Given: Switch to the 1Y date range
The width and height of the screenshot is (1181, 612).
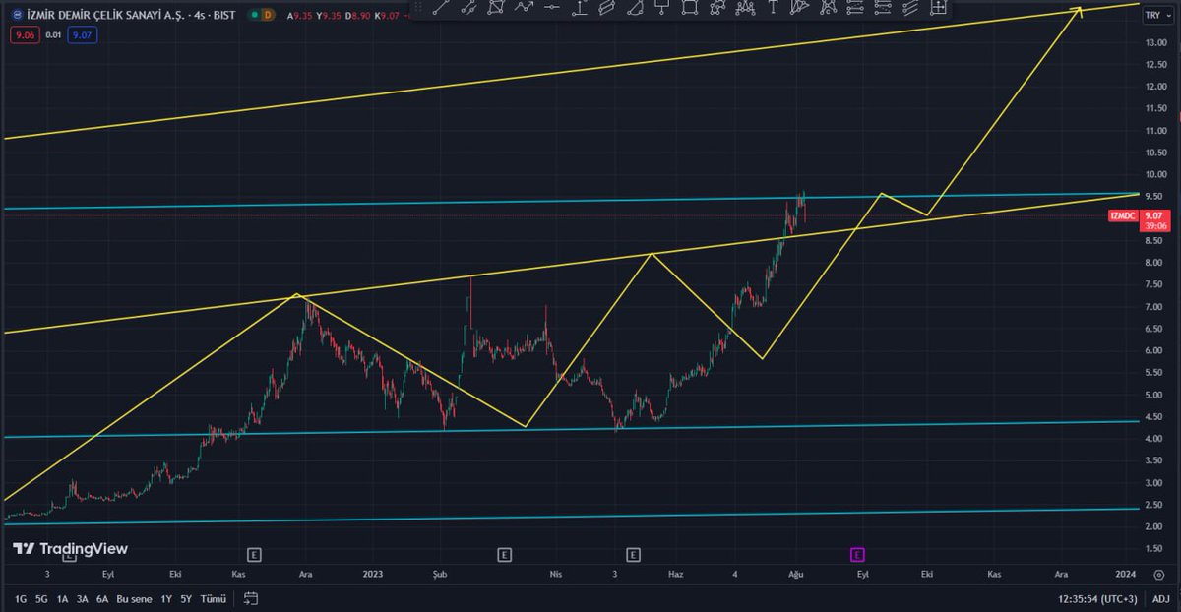Looking at the screenshot, I should click(x=165, y=598).
